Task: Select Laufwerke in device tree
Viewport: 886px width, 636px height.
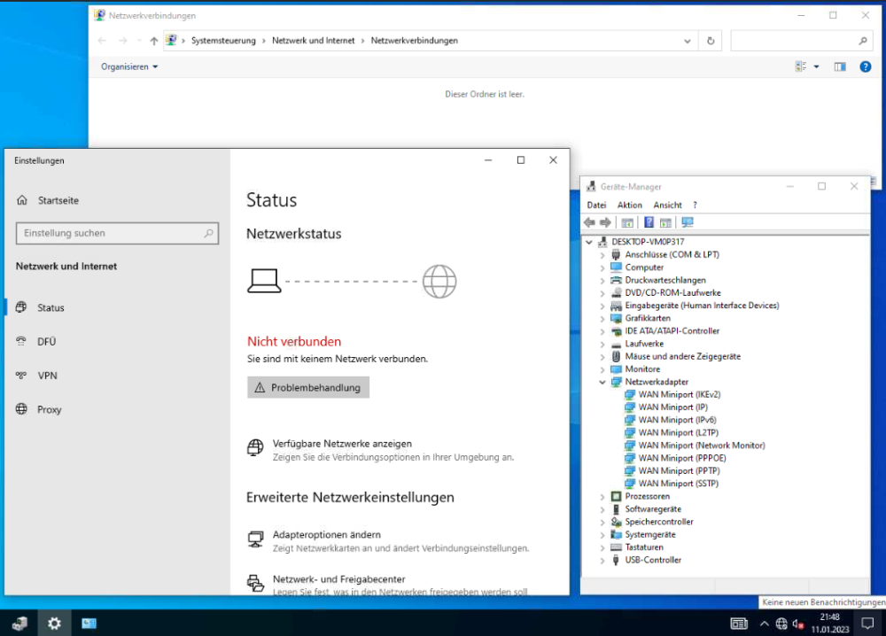Action: 644,344
